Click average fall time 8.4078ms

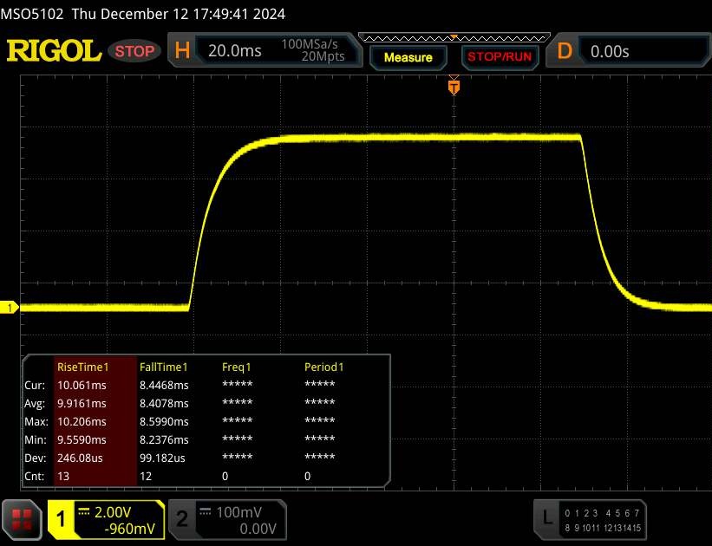[x=164, y=403]
